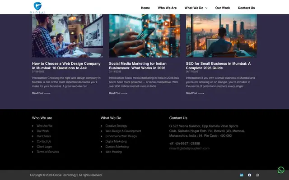The image size is (289, 180).
Task: Open title SEO for Small Business in Mumbai
Action: pos(218,66)
